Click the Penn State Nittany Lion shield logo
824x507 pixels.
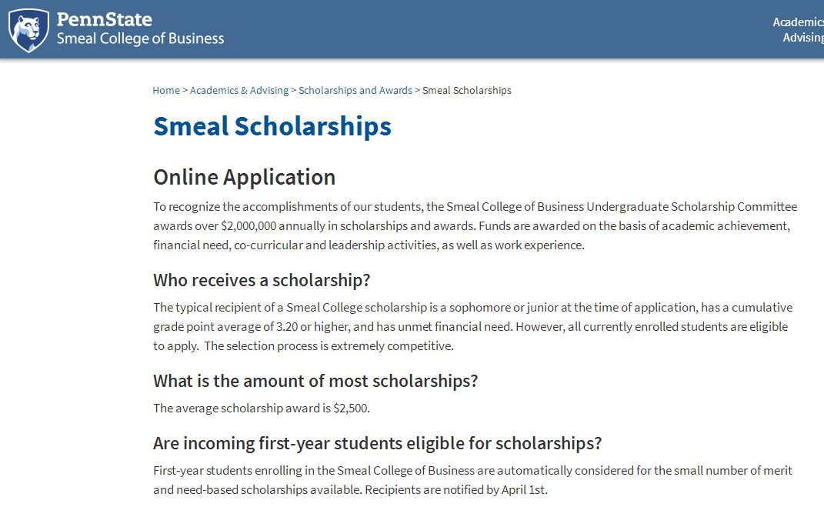click(x=28, y=31)
